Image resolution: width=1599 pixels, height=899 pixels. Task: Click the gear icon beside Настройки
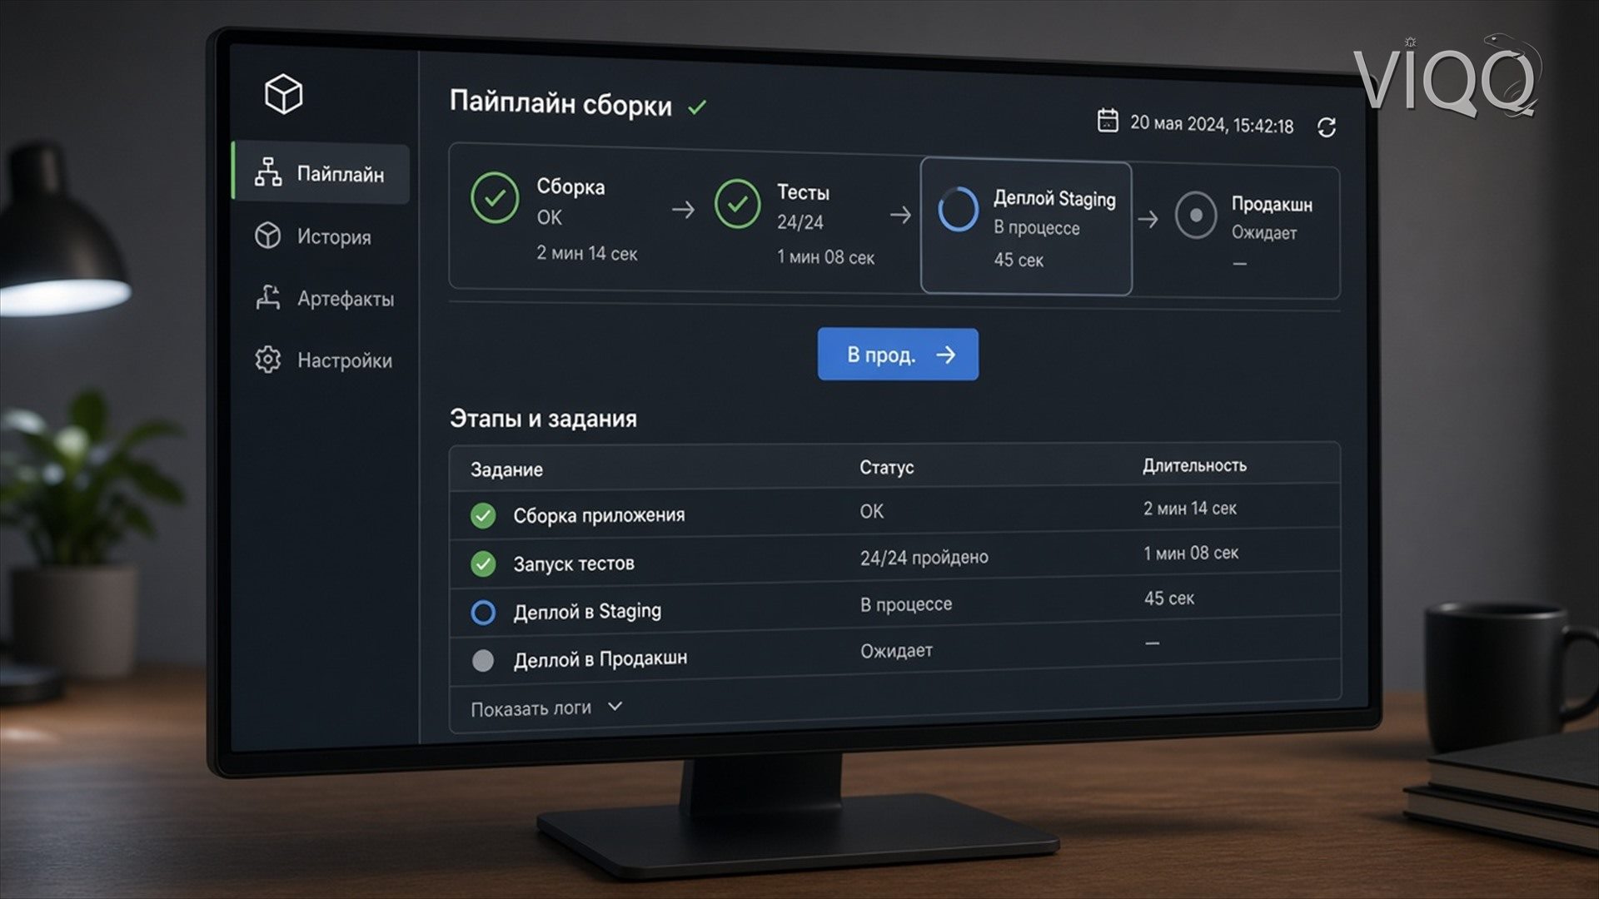(267, 360)
